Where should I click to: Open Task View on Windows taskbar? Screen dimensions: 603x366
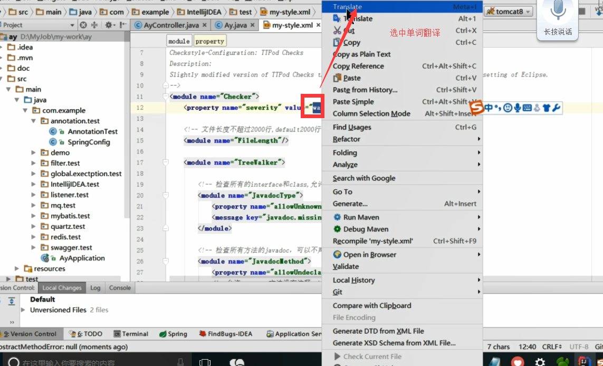pyautogui.click(x=205, y=362)
